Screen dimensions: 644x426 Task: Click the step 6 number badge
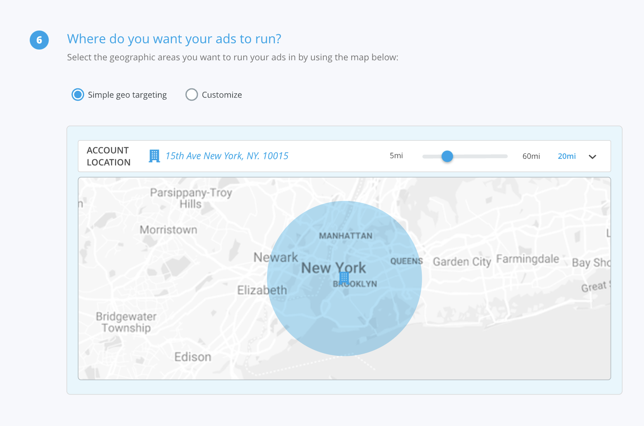pyautogui.click(x=39, y=40)
